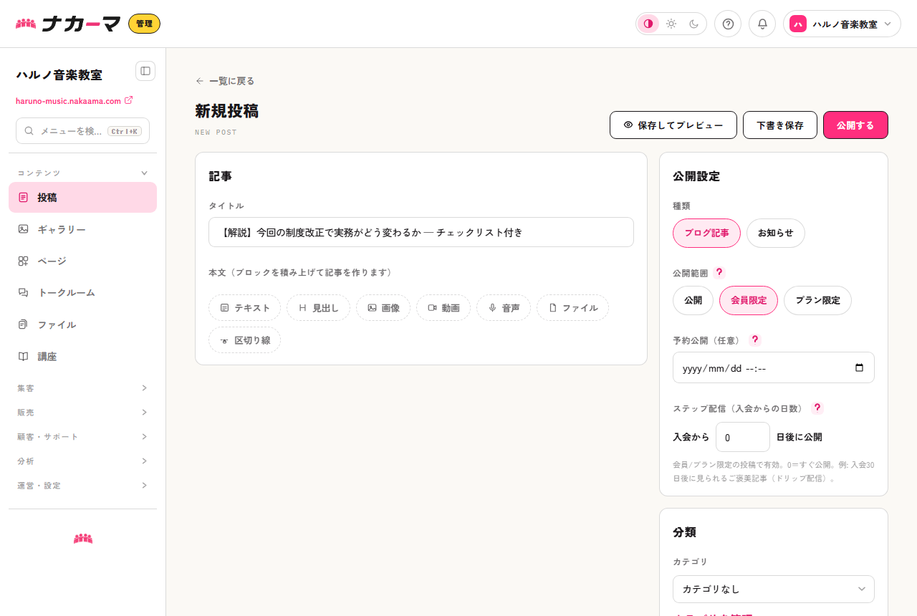Add a 見出し block

(x=318, y=307)
